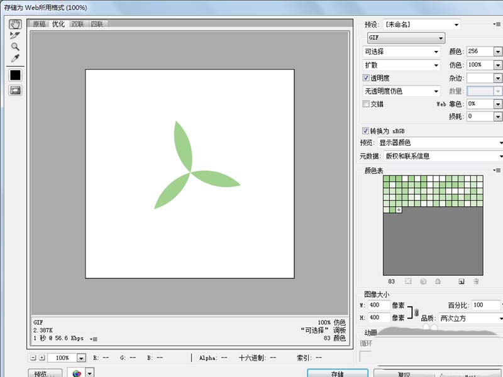The width and height of the screenshot is (503, 377).
Task: Uncheck the 透明度 transparency checkbox
Action: [x=367, y=78]
